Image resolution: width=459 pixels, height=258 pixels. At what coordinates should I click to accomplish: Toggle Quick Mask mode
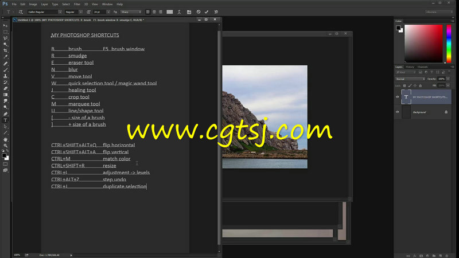pos(5,164)
